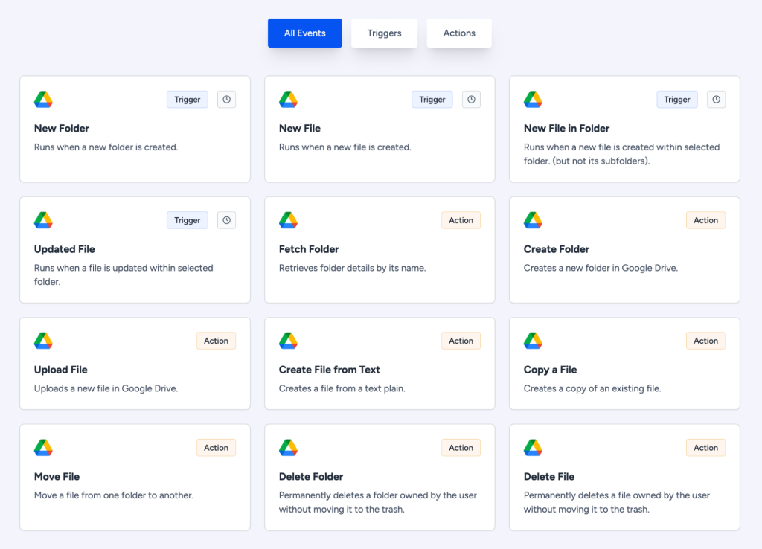Click the clock icon on the New Folder card
The width and height of the screenshot is (762, 549).
click(226, 99)
